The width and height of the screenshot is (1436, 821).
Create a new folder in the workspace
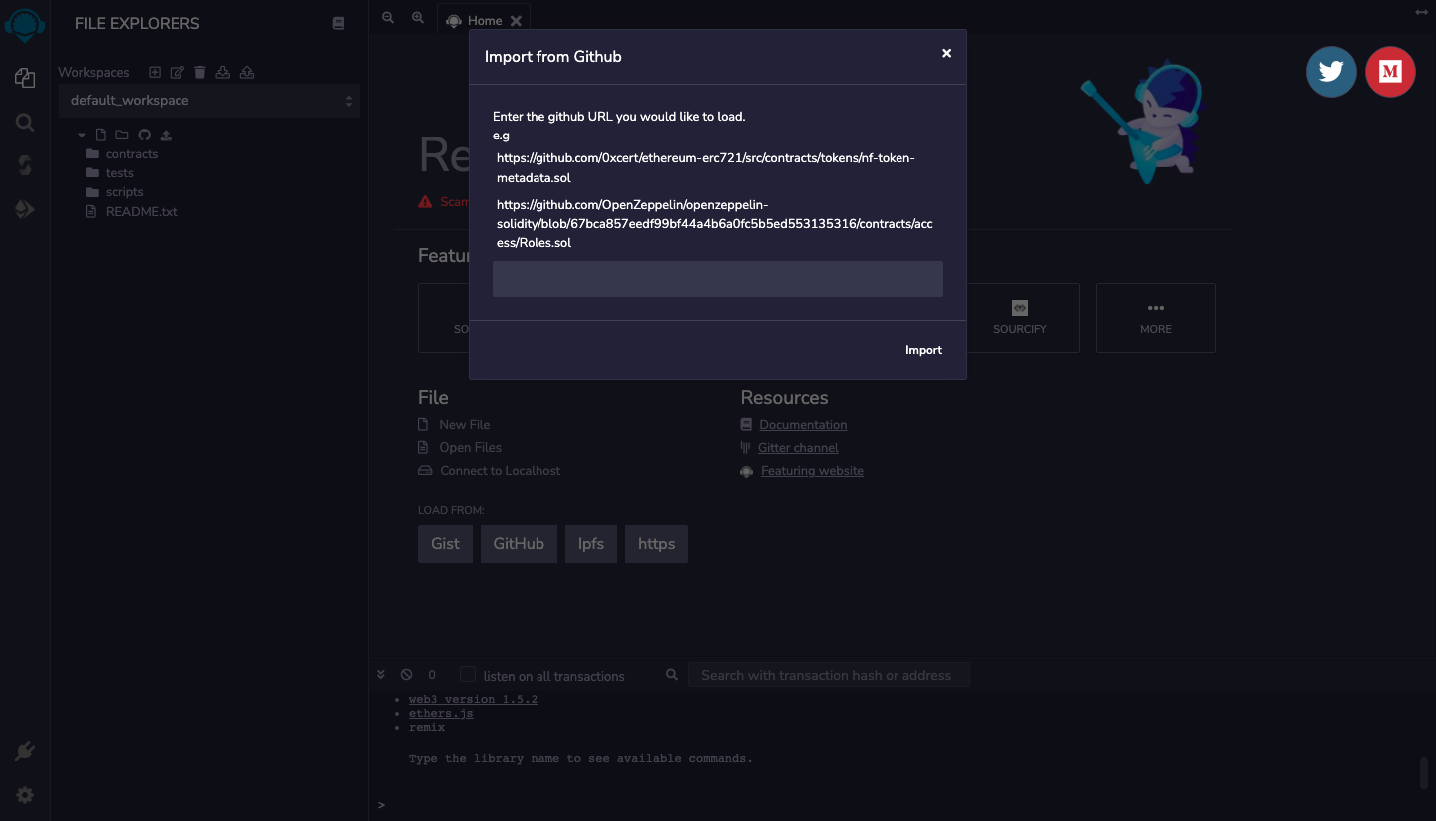[121, 135]
